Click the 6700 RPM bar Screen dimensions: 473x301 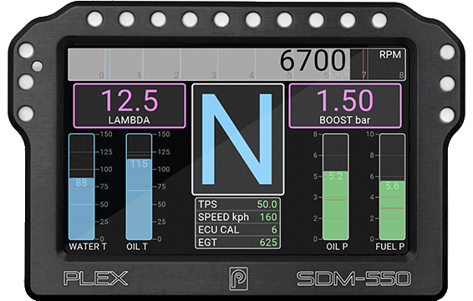237,64
